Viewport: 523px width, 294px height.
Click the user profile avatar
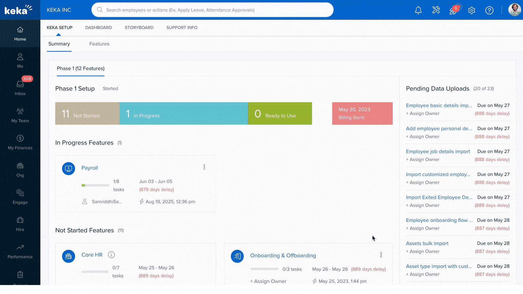coord(514,10)
